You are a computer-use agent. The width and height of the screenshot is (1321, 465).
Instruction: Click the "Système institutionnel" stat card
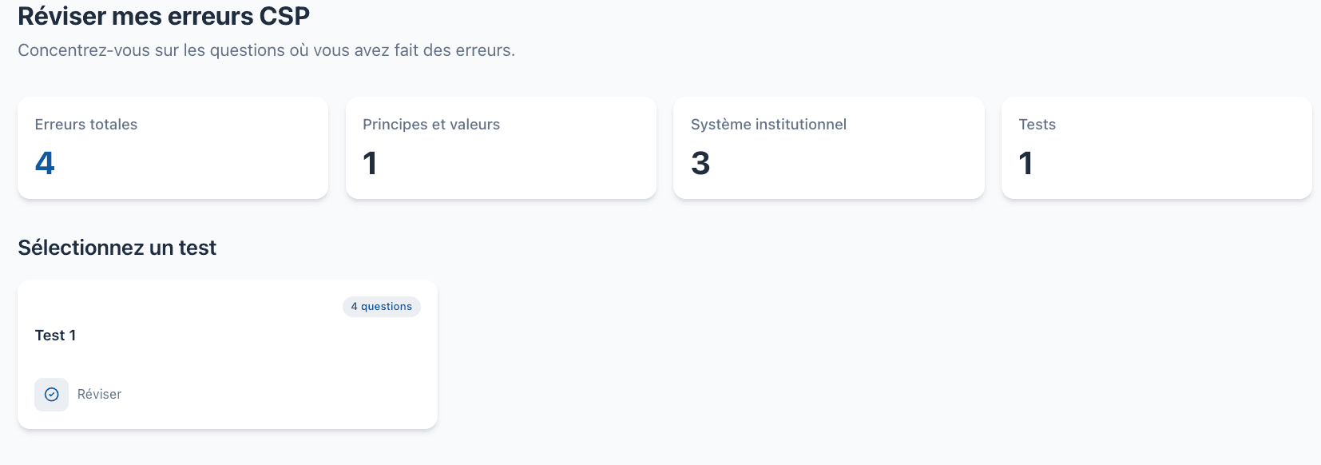pos(828,147)
